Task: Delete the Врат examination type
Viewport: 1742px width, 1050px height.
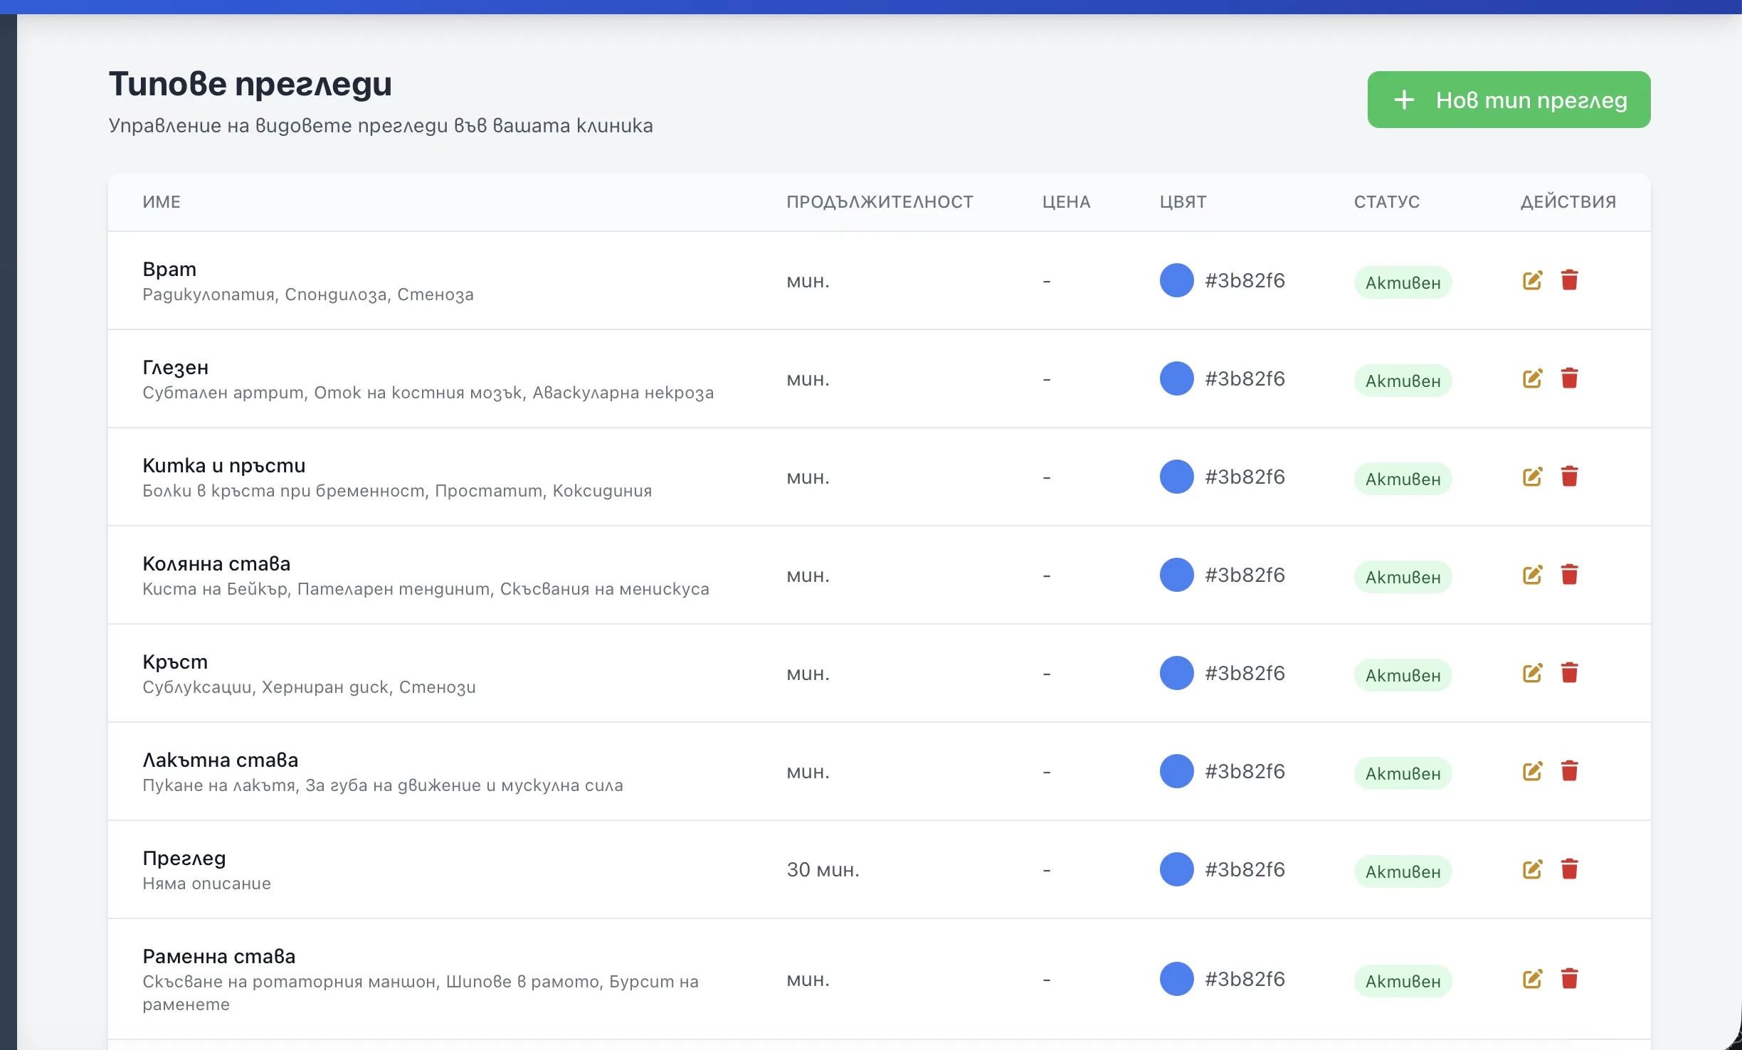Action: 1569,280
